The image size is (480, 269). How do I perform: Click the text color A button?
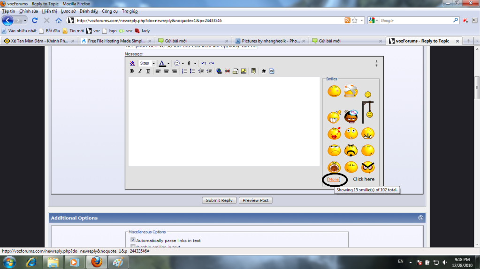[162, 63]
